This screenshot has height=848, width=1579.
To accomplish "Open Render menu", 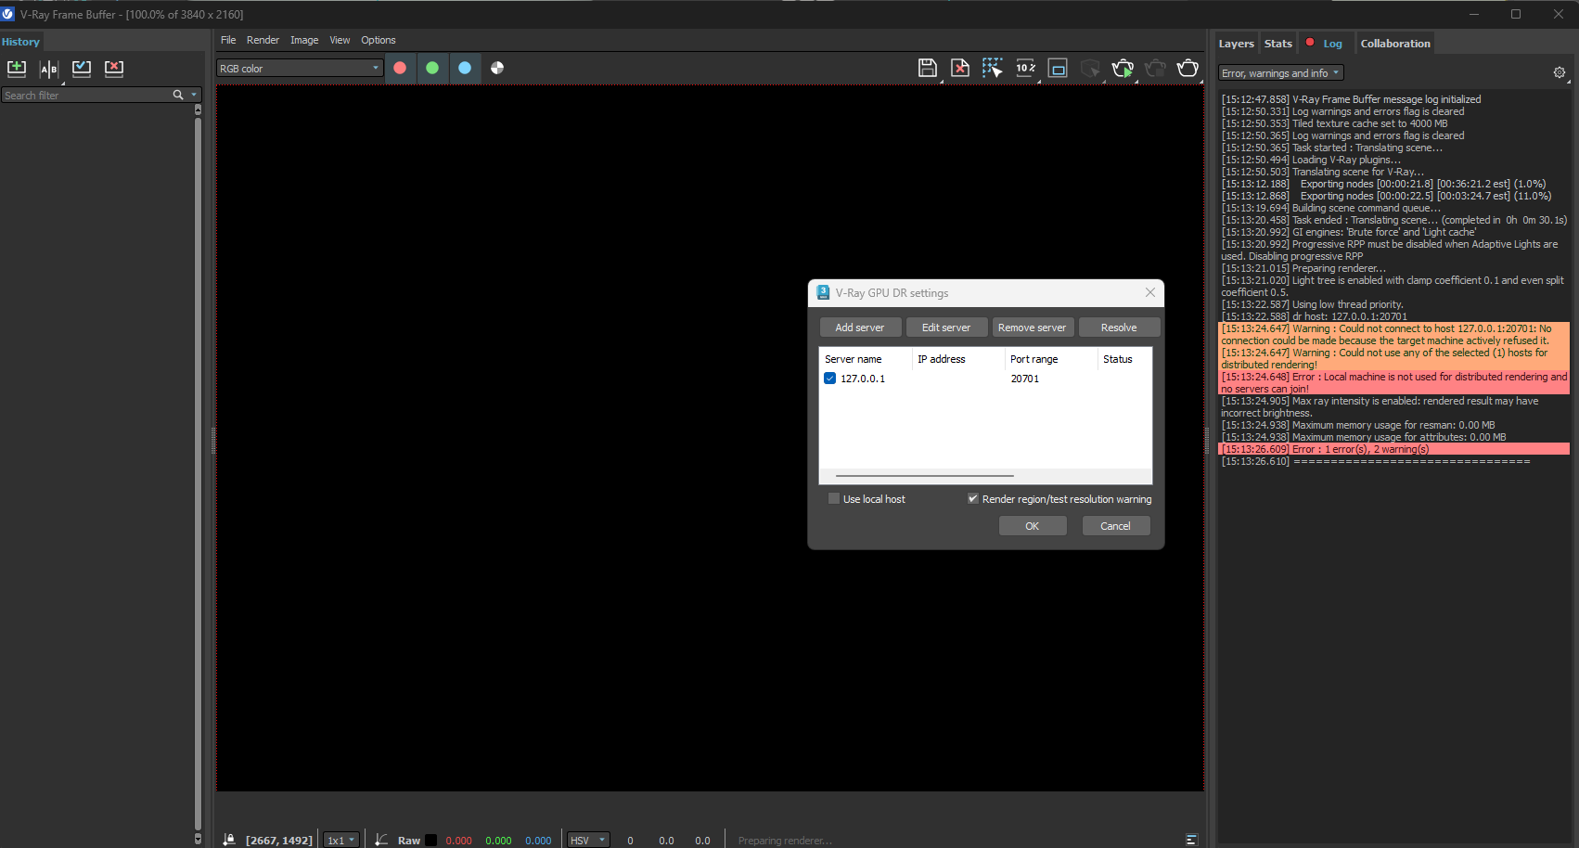I will coord(263,40).
